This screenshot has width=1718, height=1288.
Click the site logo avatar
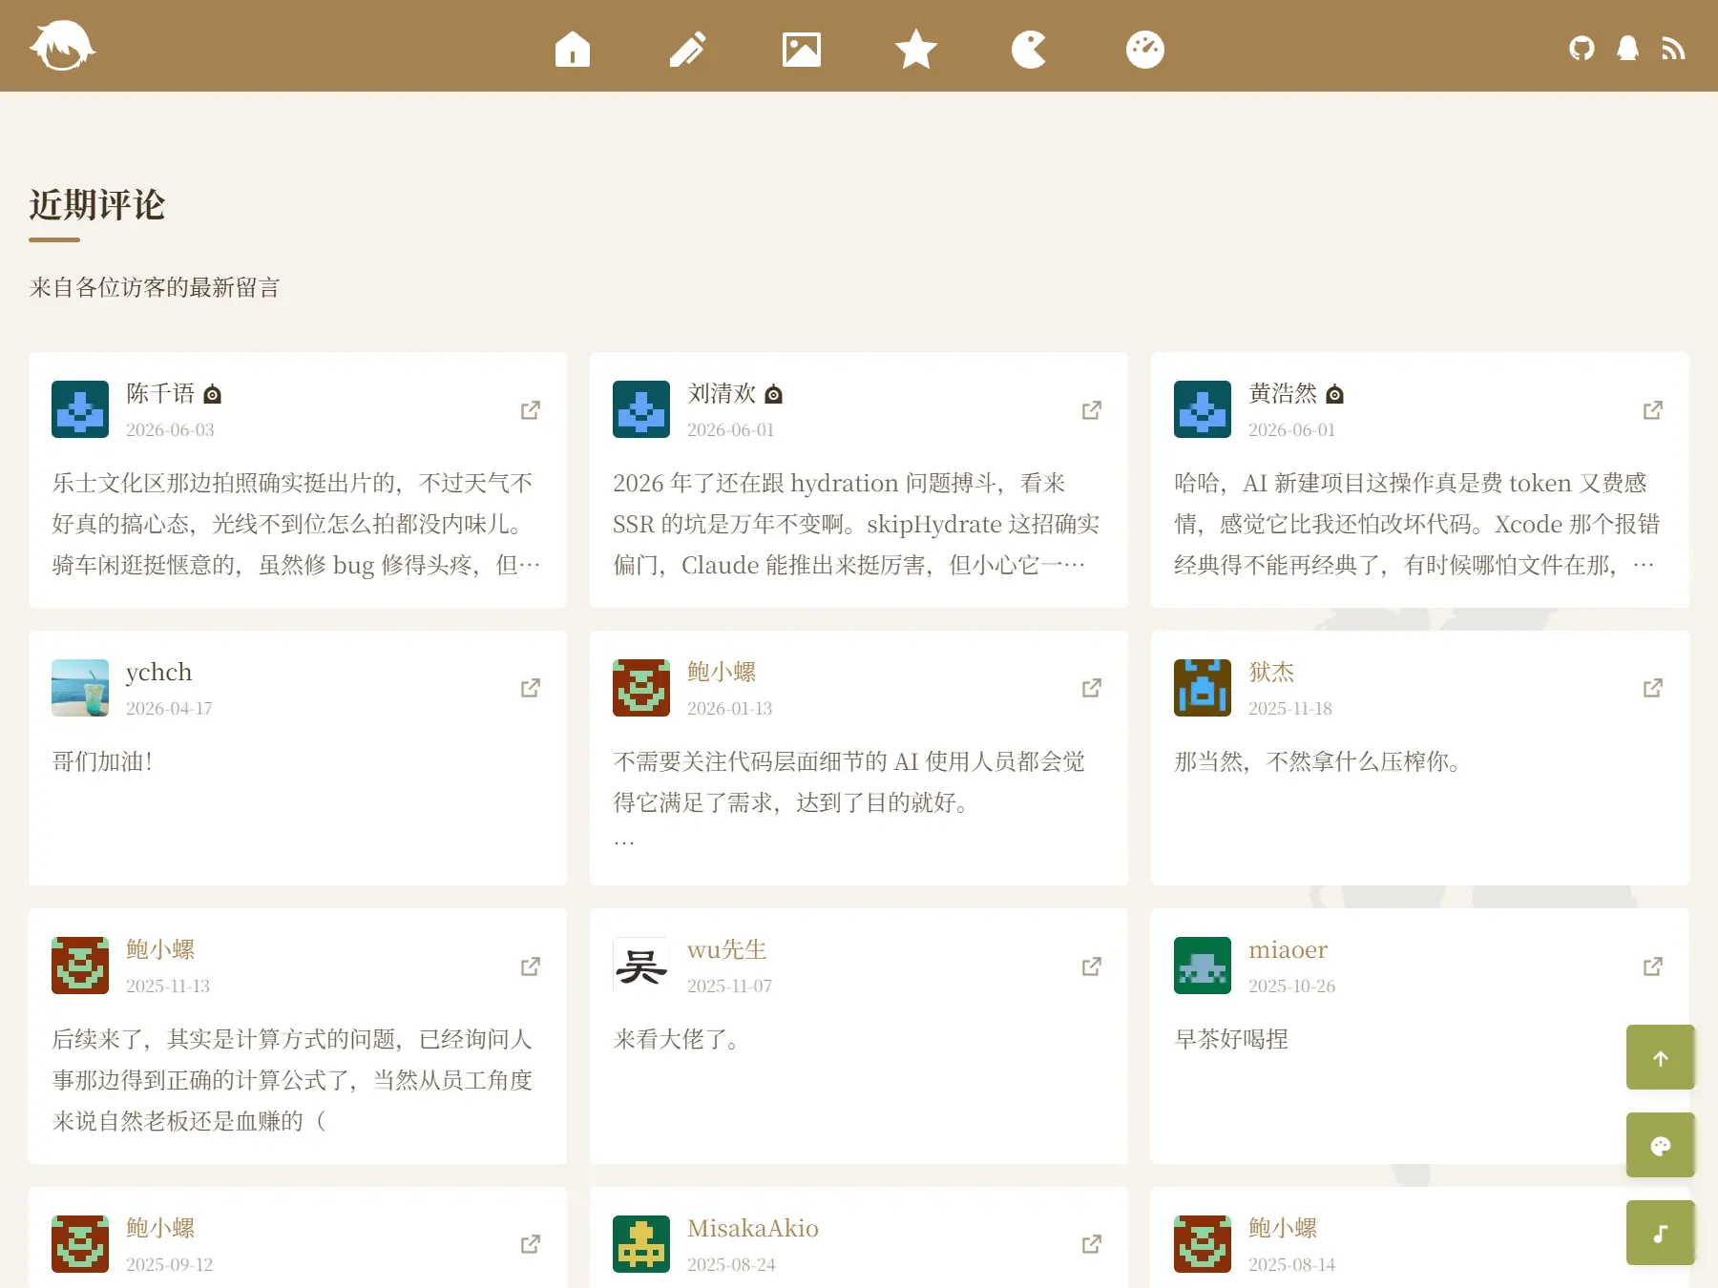click(x=62, y=46)
